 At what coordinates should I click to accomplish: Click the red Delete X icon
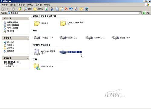click(66, 9)
